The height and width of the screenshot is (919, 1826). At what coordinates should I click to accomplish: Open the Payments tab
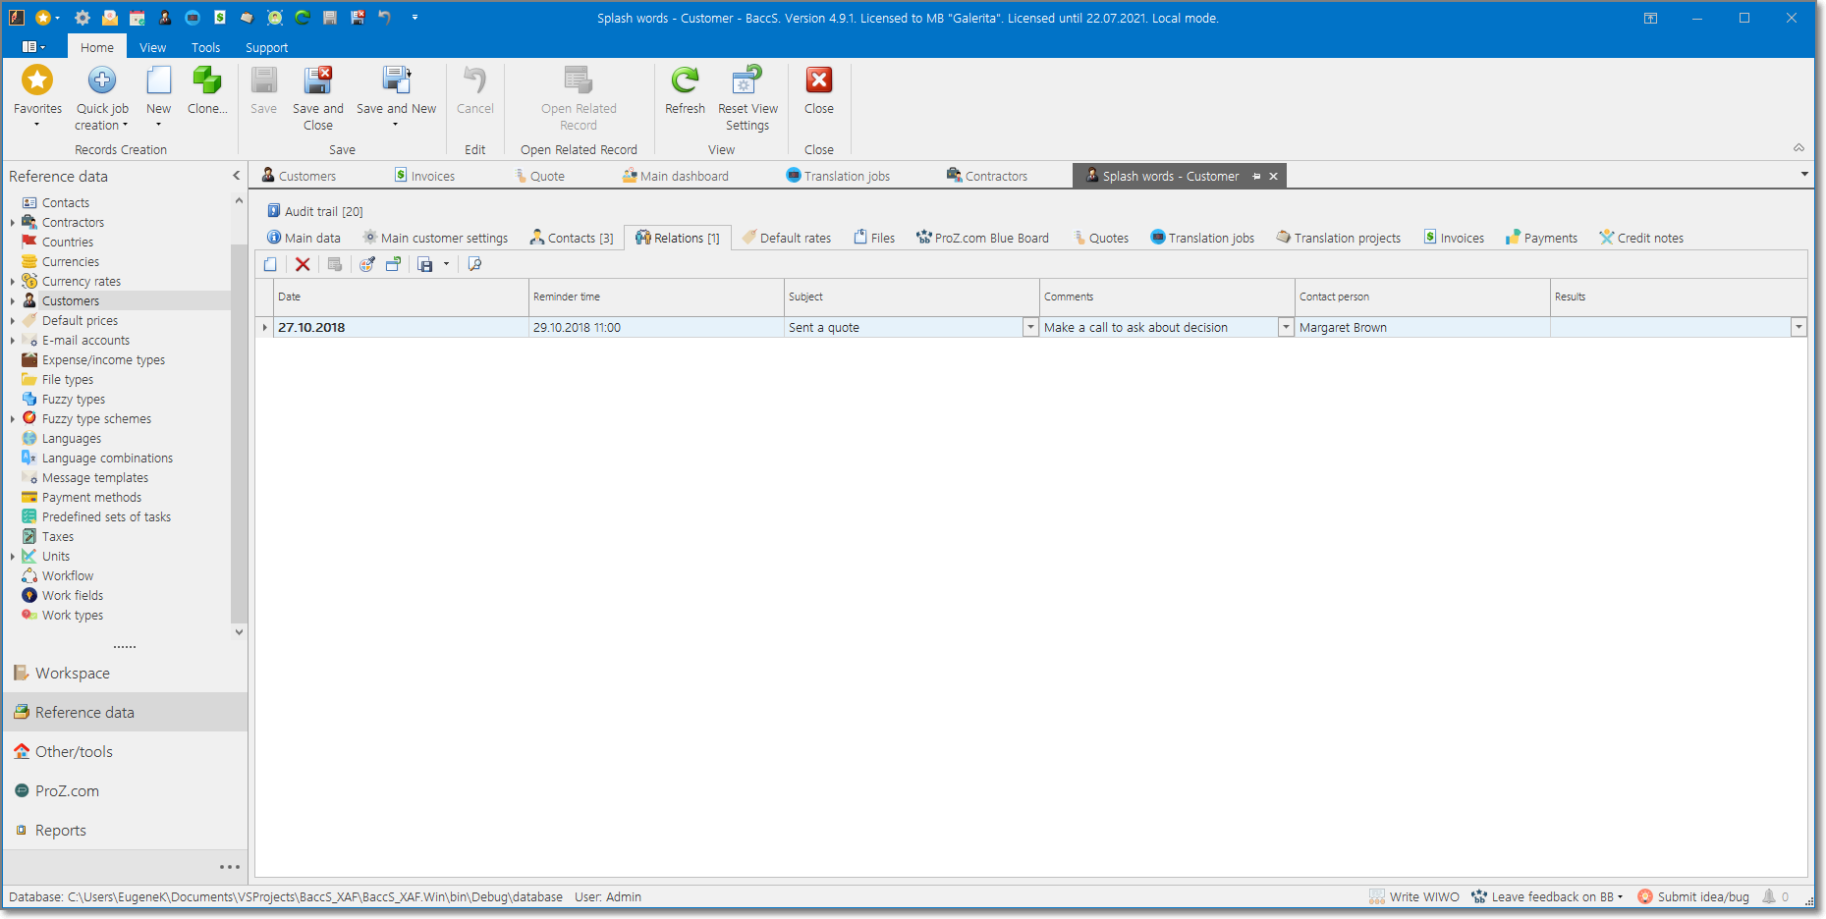1541,238
